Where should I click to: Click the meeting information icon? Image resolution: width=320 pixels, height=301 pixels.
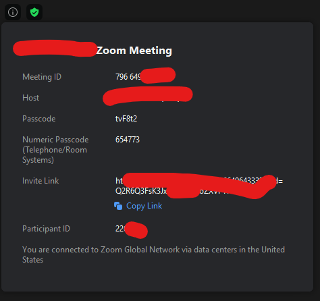pyautogui.click(x=13, y=12)
